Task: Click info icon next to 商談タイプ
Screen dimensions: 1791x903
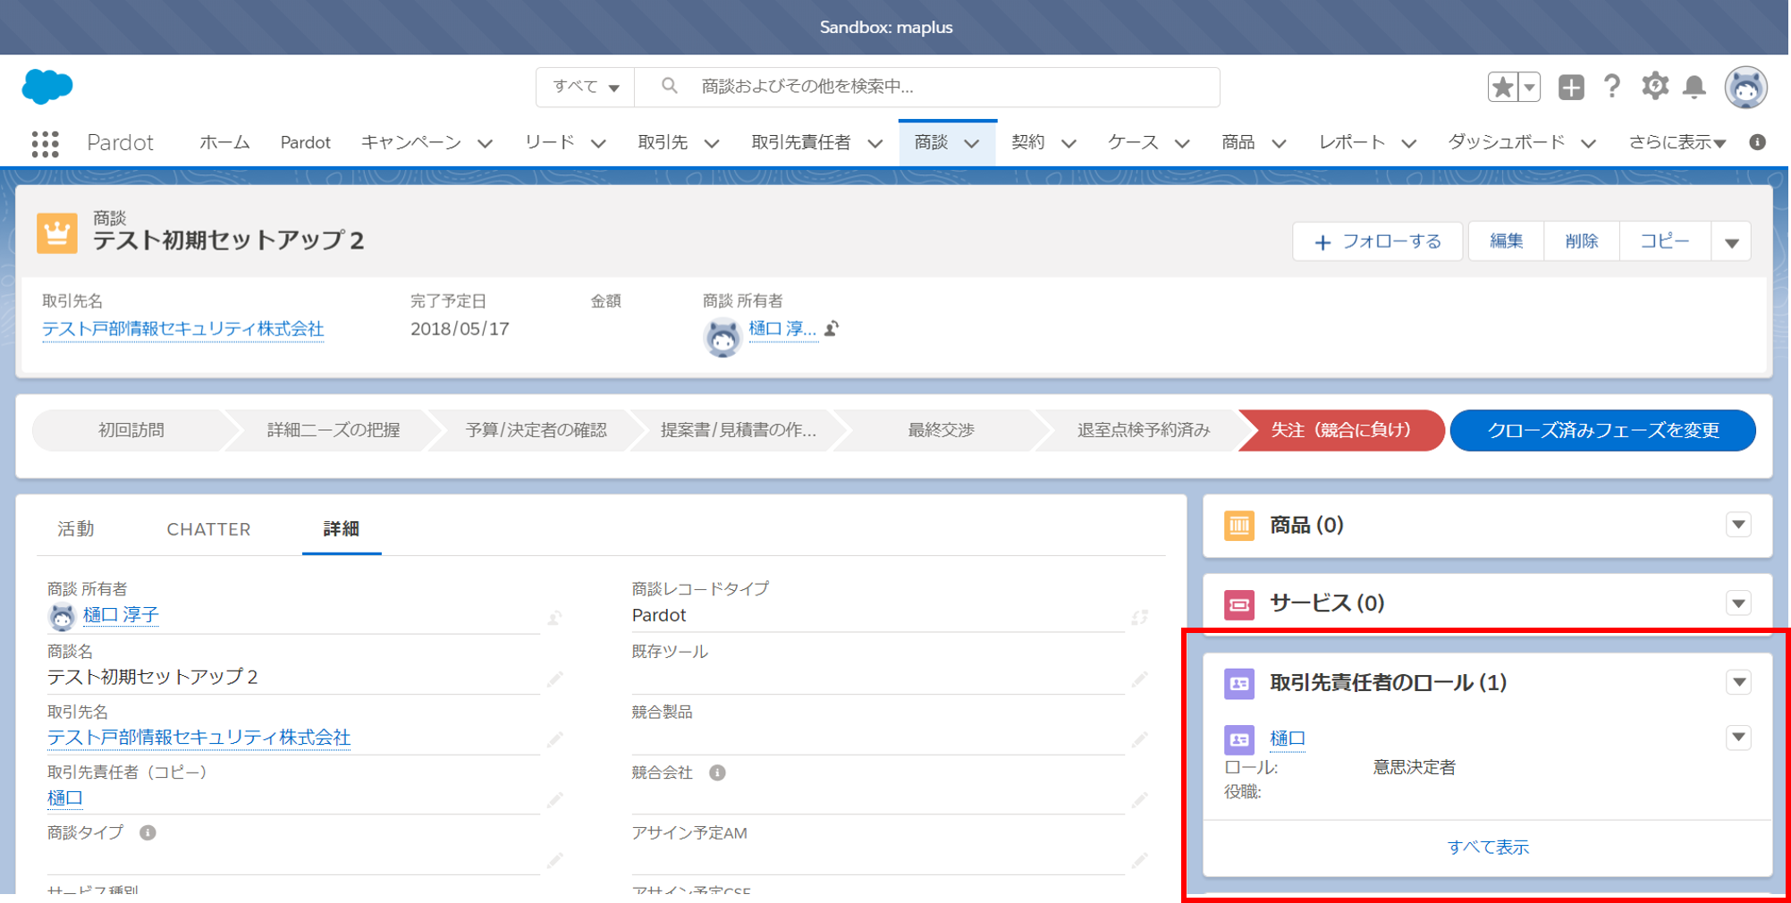Action: tap(148, 832)
